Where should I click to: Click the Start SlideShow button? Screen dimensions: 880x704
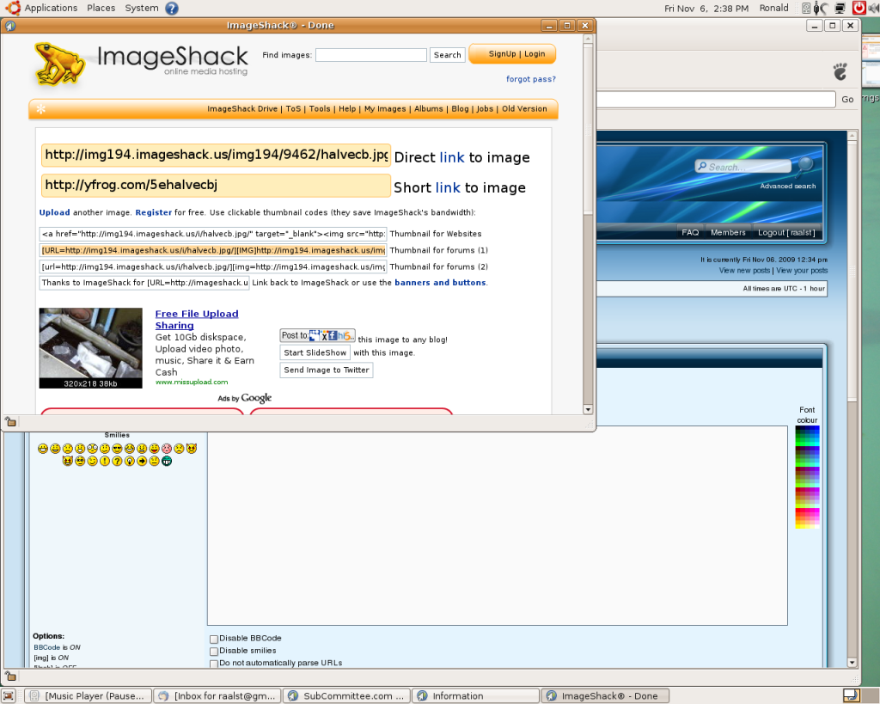coord(315,352)
